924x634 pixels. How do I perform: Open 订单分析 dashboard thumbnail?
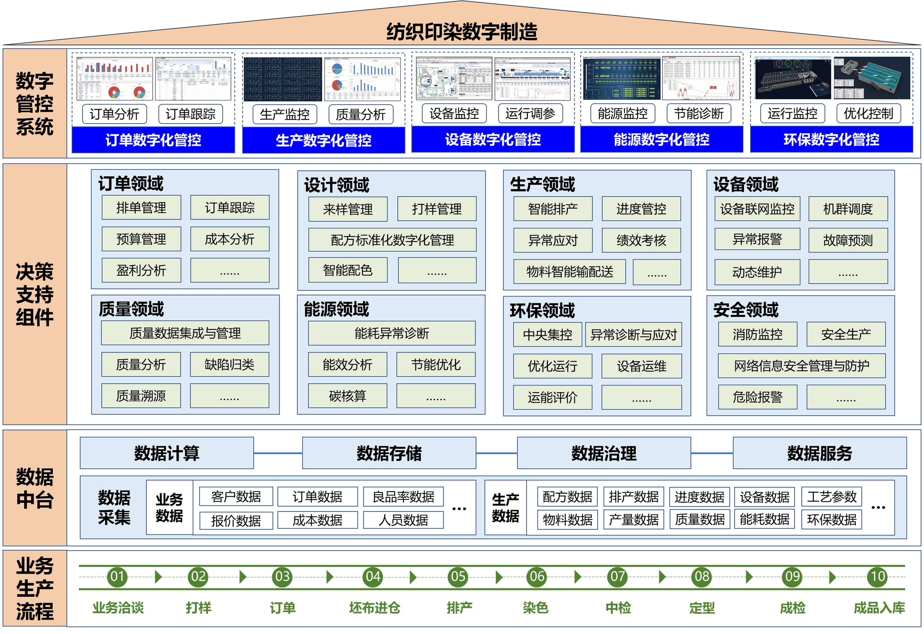115,79
